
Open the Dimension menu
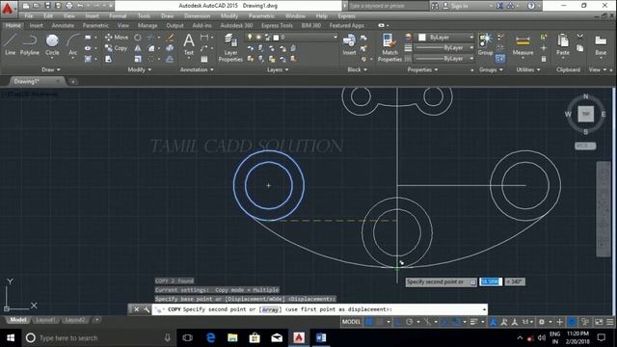[x=197, y=16]
